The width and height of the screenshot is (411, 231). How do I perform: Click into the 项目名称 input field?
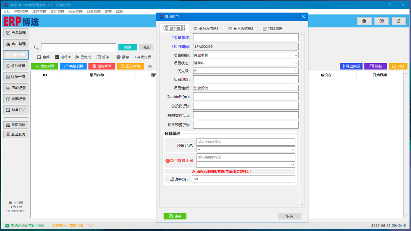246,37
